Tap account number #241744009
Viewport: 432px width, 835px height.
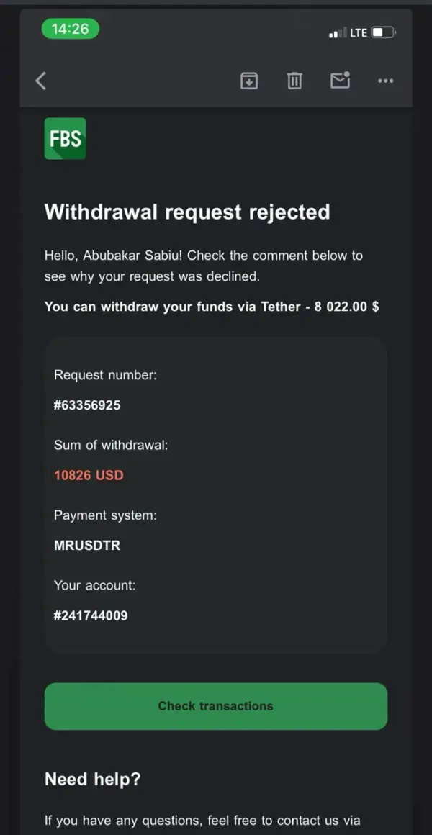(91, 615)
